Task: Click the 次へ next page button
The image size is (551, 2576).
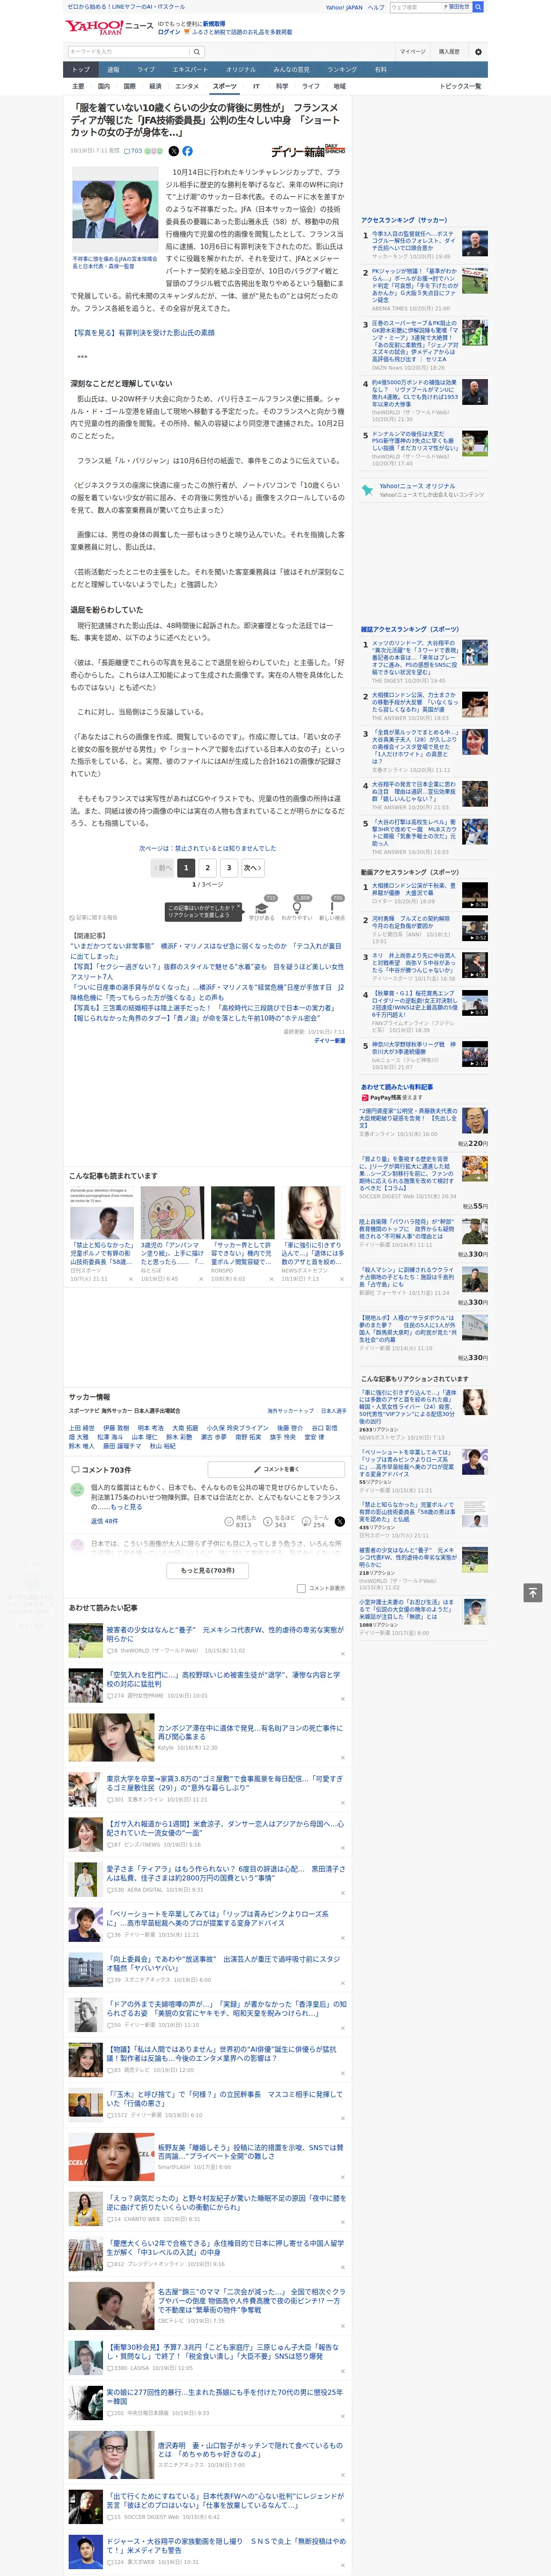Action: pyautogui.click(x=253, y=868)
